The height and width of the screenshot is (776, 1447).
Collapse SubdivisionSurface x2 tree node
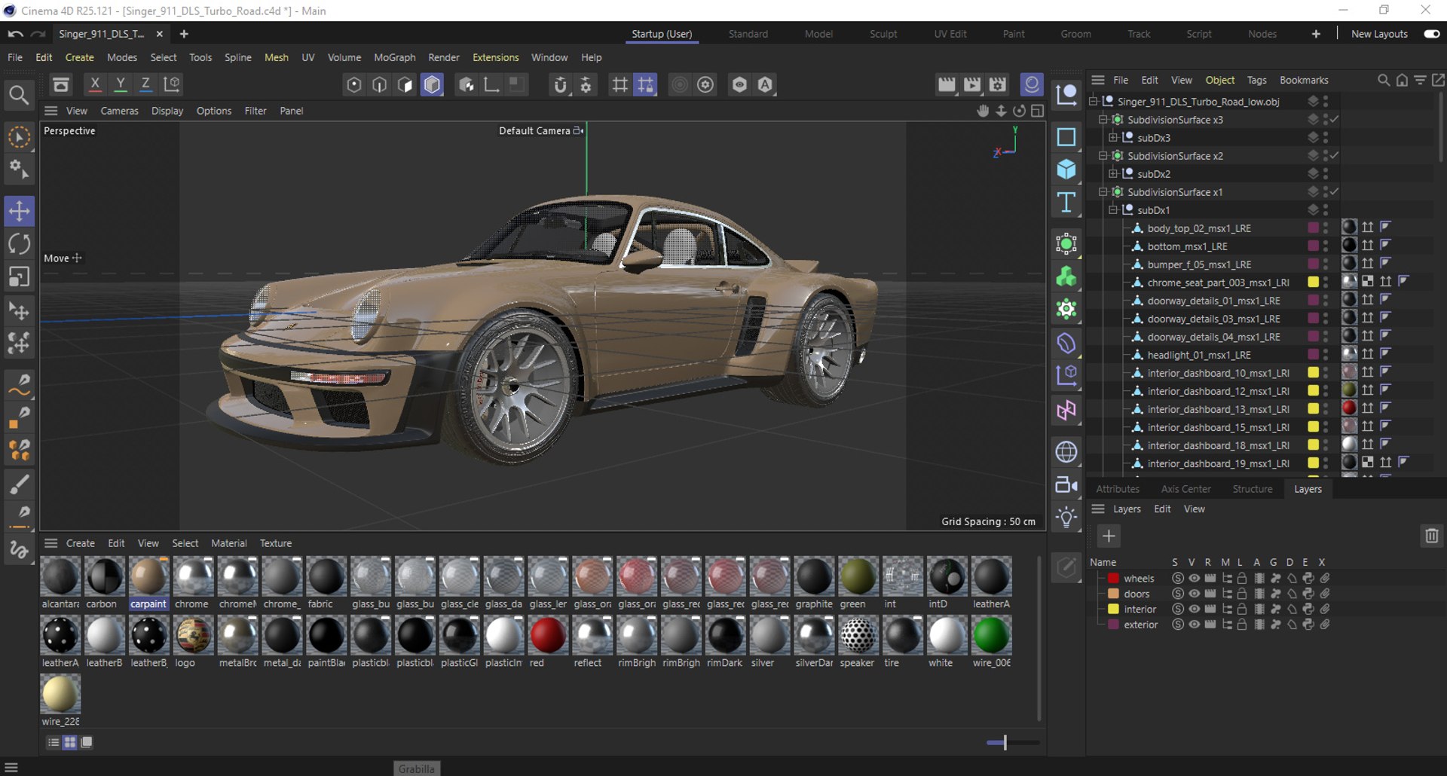point(1103,155)
